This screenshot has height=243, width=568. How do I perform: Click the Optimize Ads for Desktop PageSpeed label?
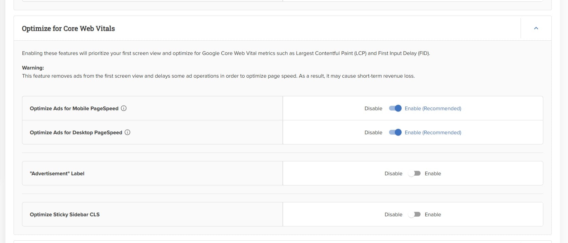(x=76, y=133)
